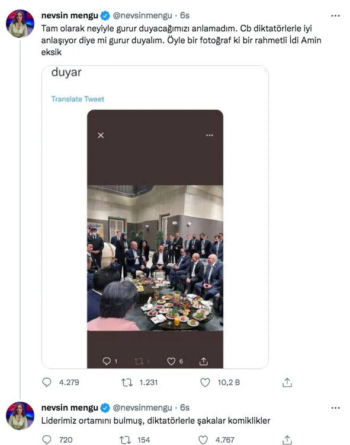Open nevsin mengu profile picture on first tweet
This screenshot has width=350, height=445.
pos(20,24)
